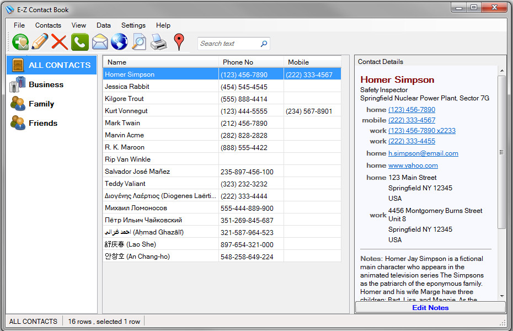Click the red map pin icon
Screen dimensions: 513x331
(179, 42)
